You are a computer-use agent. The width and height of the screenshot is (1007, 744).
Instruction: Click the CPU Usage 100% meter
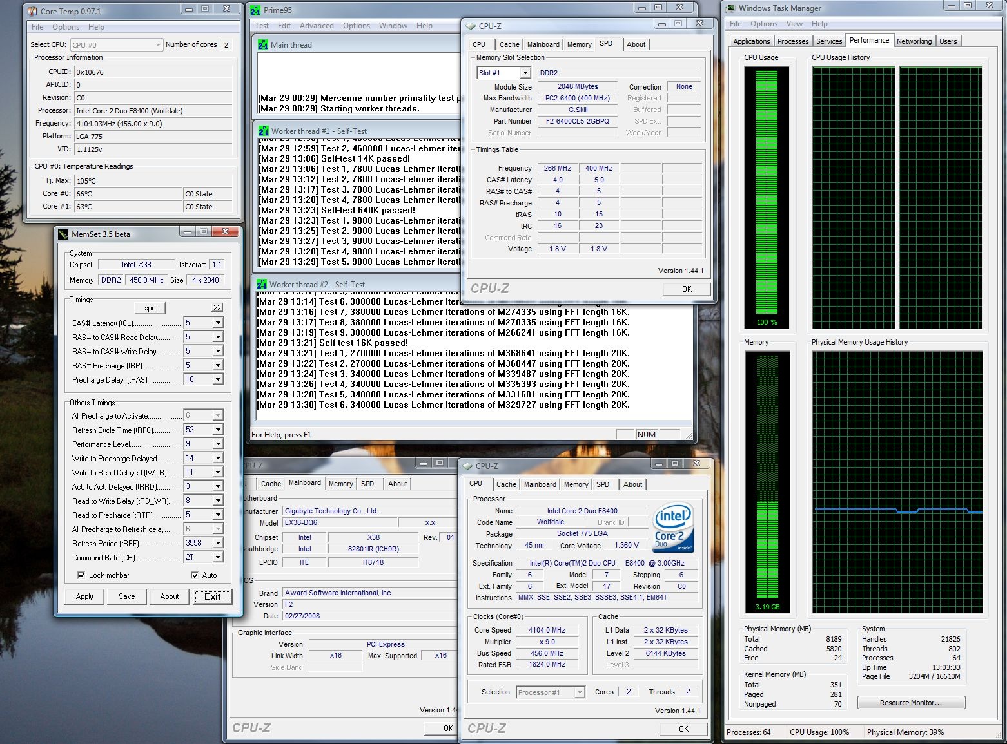click(x=767, y=196)
